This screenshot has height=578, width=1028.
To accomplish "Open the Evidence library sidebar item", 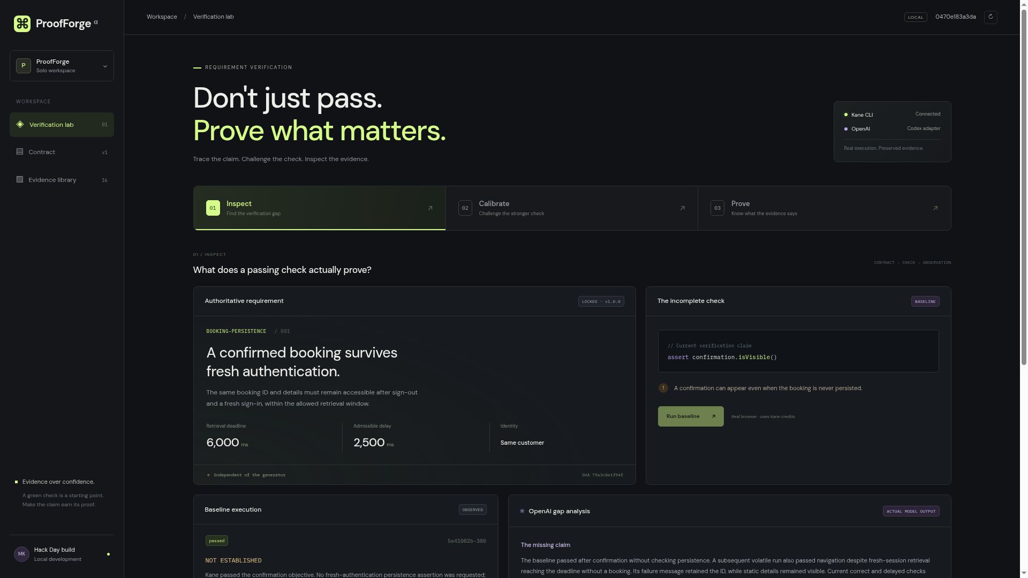I will click(62, 180).
